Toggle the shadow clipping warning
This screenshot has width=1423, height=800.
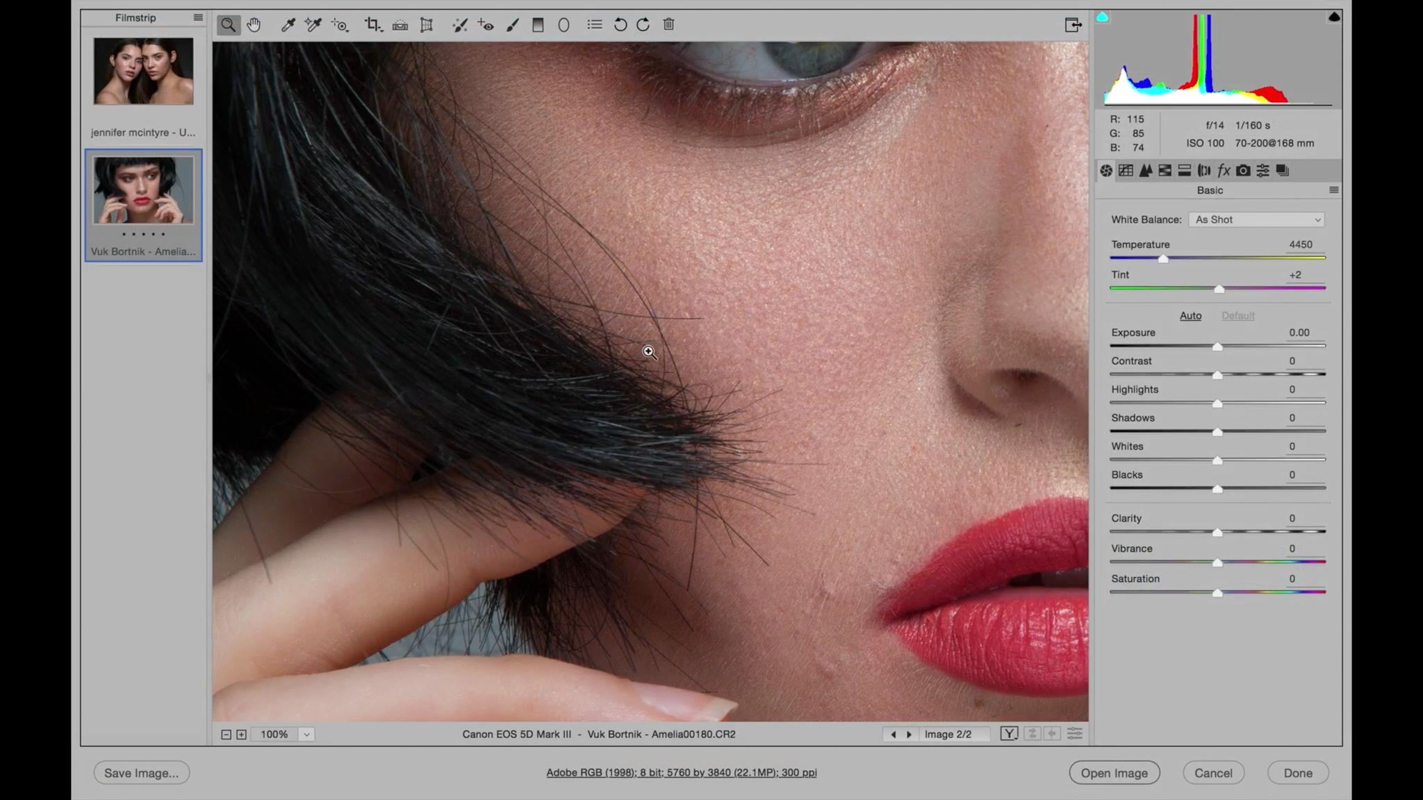(1103, 17)
